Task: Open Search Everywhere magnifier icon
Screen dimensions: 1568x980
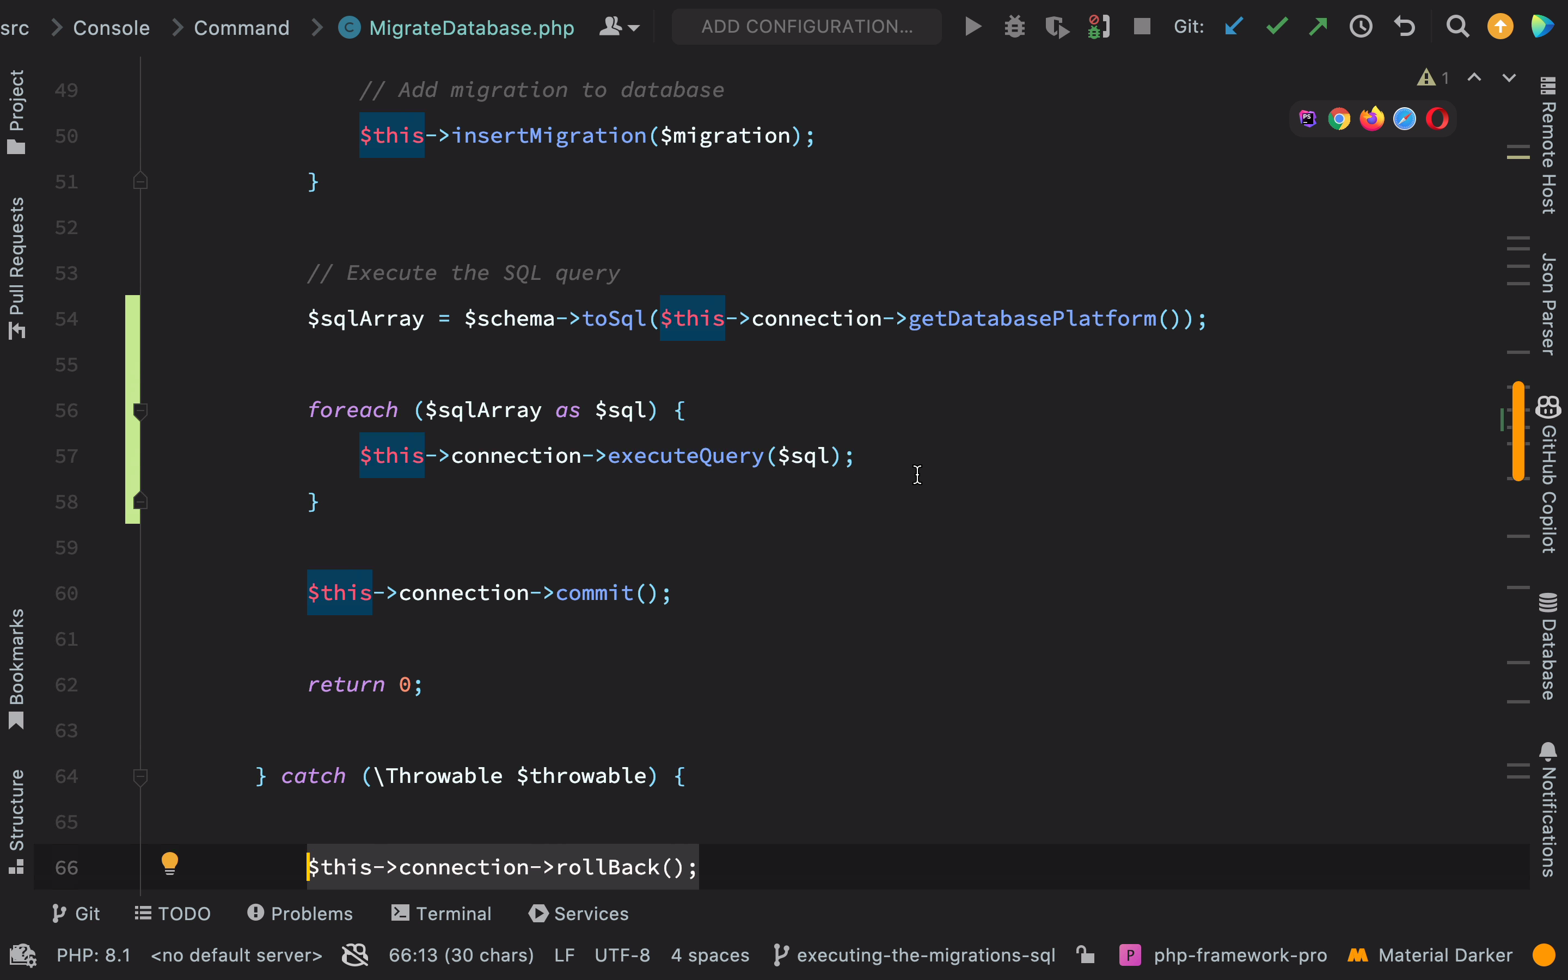Action: pyautogui.click(x=1457, y=27)
